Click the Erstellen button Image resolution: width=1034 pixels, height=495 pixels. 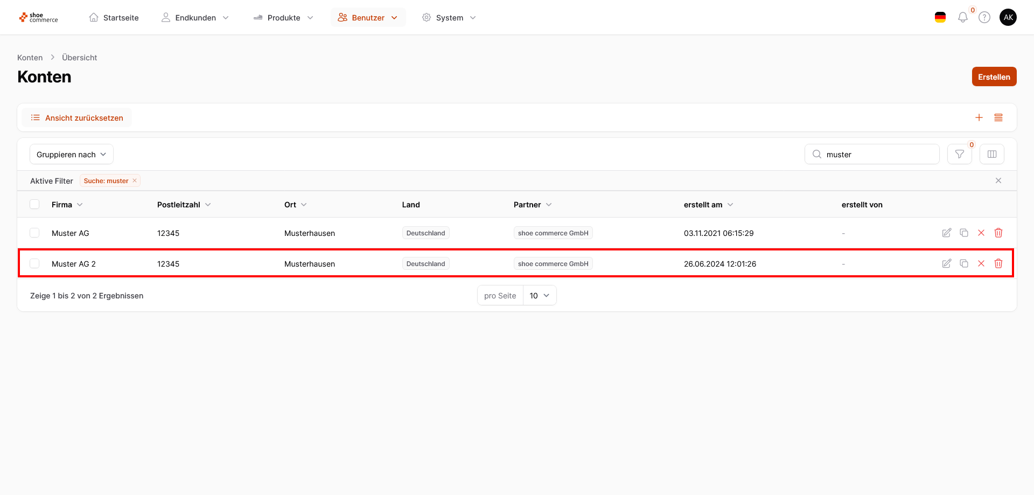994,76
